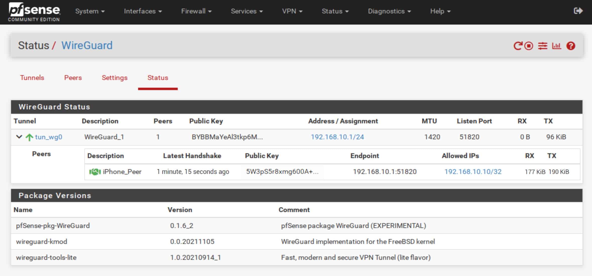The image size is (592, 276).
Task: Click the pfSense-pkg-WireGuard package name
Action: click(53, 226)
